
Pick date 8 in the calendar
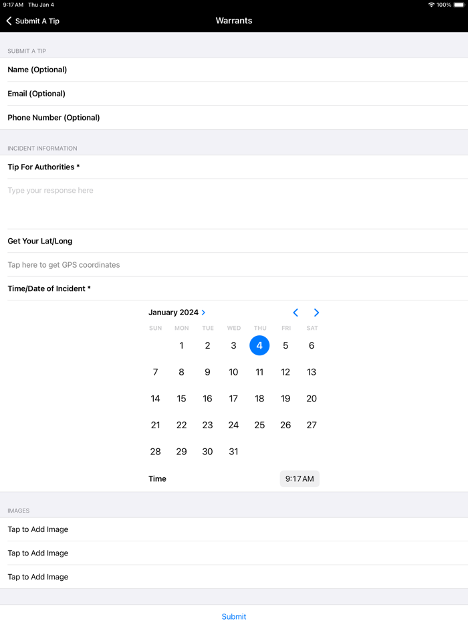[181, 372]
